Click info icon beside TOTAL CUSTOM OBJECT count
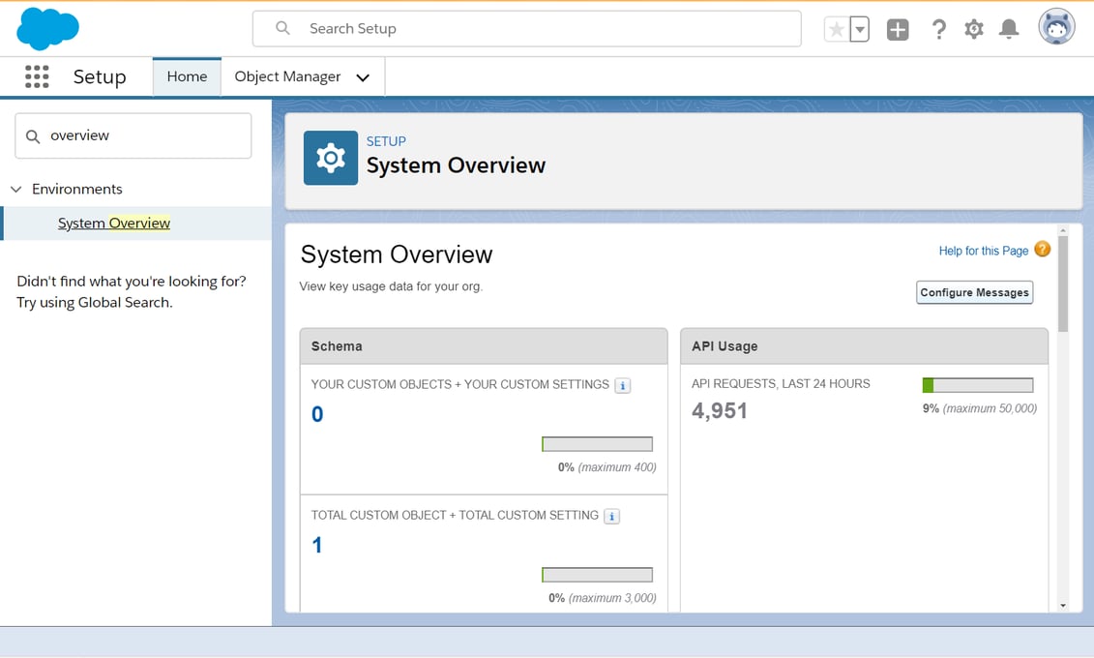Screen dimensions: 1094x658 (610, 516)
